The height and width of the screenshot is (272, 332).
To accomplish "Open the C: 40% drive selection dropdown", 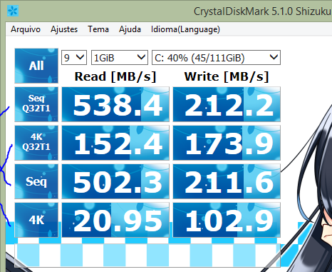I will pyautogui.click(x=216, y=57).
